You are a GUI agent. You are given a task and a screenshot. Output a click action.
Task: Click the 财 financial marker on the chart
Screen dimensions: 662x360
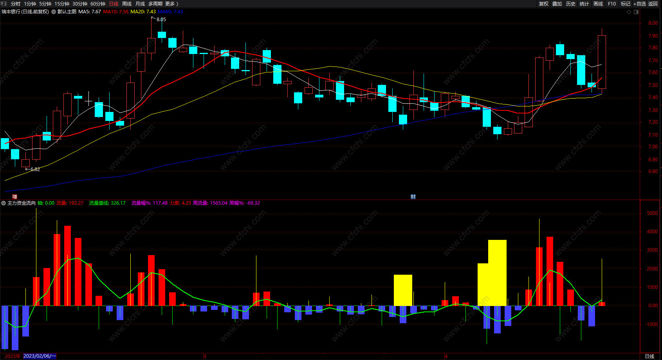tap(413, 196)
